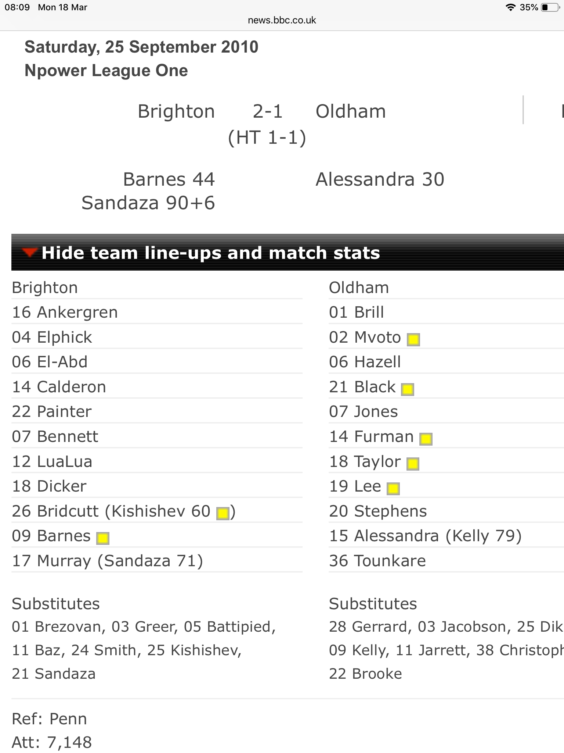This screenshot has height=753, width=564.
Task: Click Black's yellow card icon
Action: coord(408,389)
